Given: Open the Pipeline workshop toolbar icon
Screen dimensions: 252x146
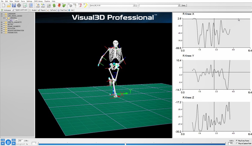Looking at the screenshot, I should pyautogui.click(x=31, y=5).
